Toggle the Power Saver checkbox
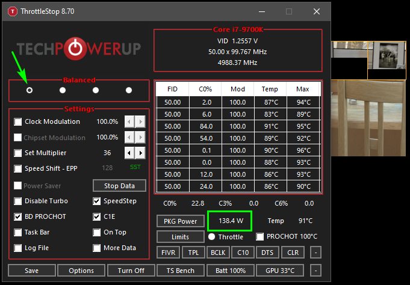 click(x=18, y=185)
